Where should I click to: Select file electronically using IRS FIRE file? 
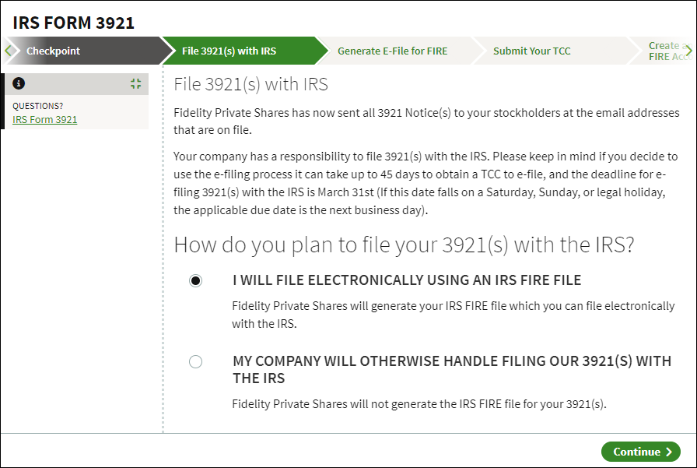tap(195, 280)
